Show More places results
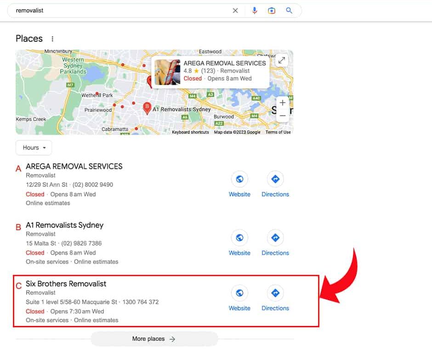 154,339
